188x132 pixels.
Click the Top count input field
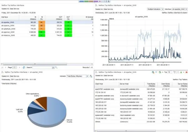(x=169, y=72)
